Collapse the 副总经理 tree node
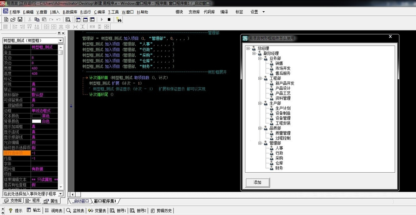Viewport: 416px width, 215px height. click(x=254, y=53)
